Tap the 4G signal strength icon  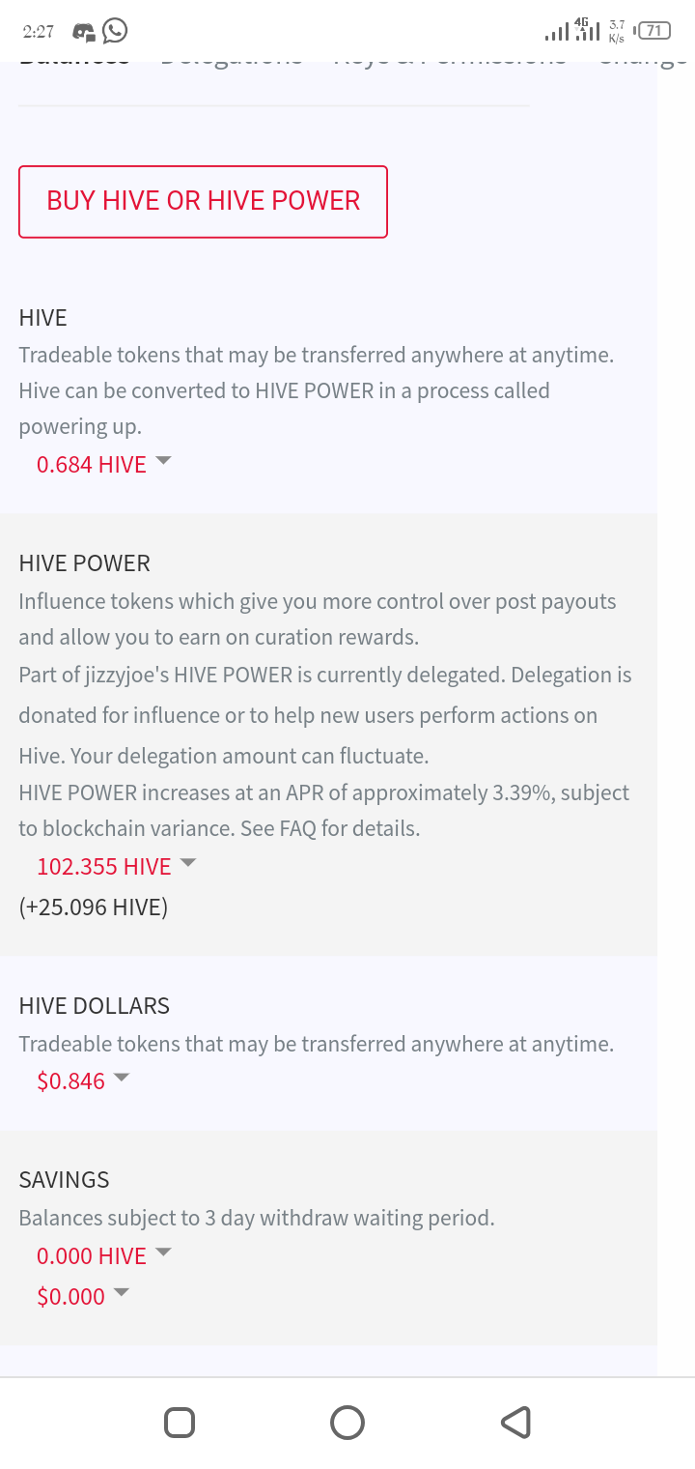[585, 30]
